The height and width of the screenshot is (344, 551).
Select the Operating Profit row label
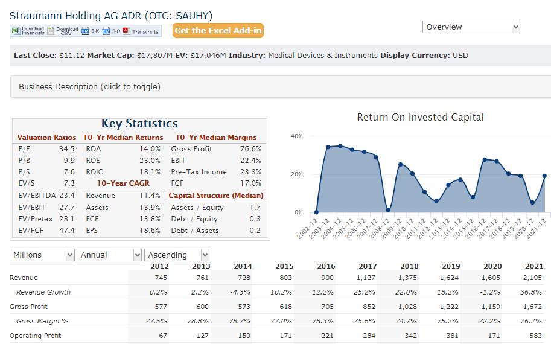click(x=36, y=336)
